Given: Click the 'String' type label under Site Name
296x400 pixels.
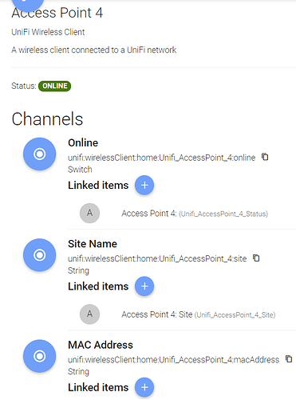Looking at the screenshot, I should [x=78, y=270].
